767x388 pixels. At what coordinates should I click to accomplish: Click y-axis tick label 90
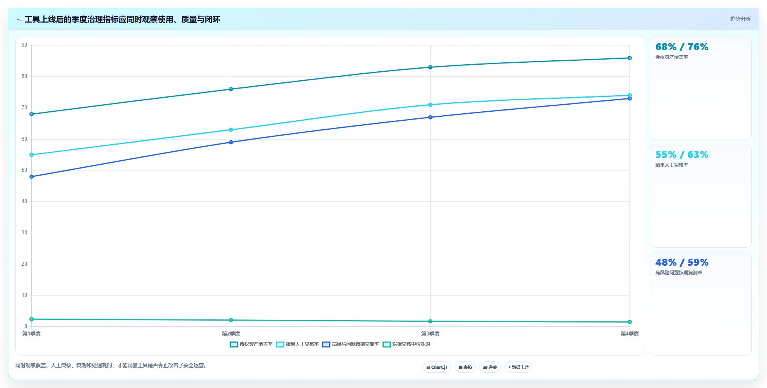(24, 45)
